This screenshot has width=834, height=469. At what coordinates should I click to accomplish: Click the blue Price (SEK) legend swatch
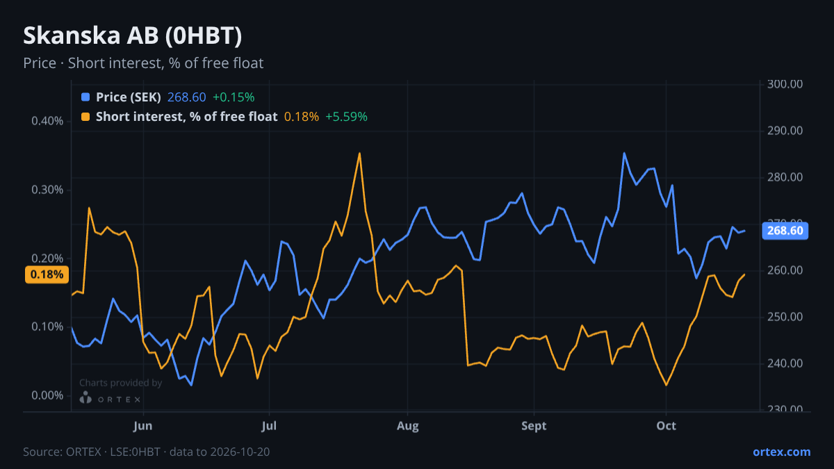pos(85,97)
